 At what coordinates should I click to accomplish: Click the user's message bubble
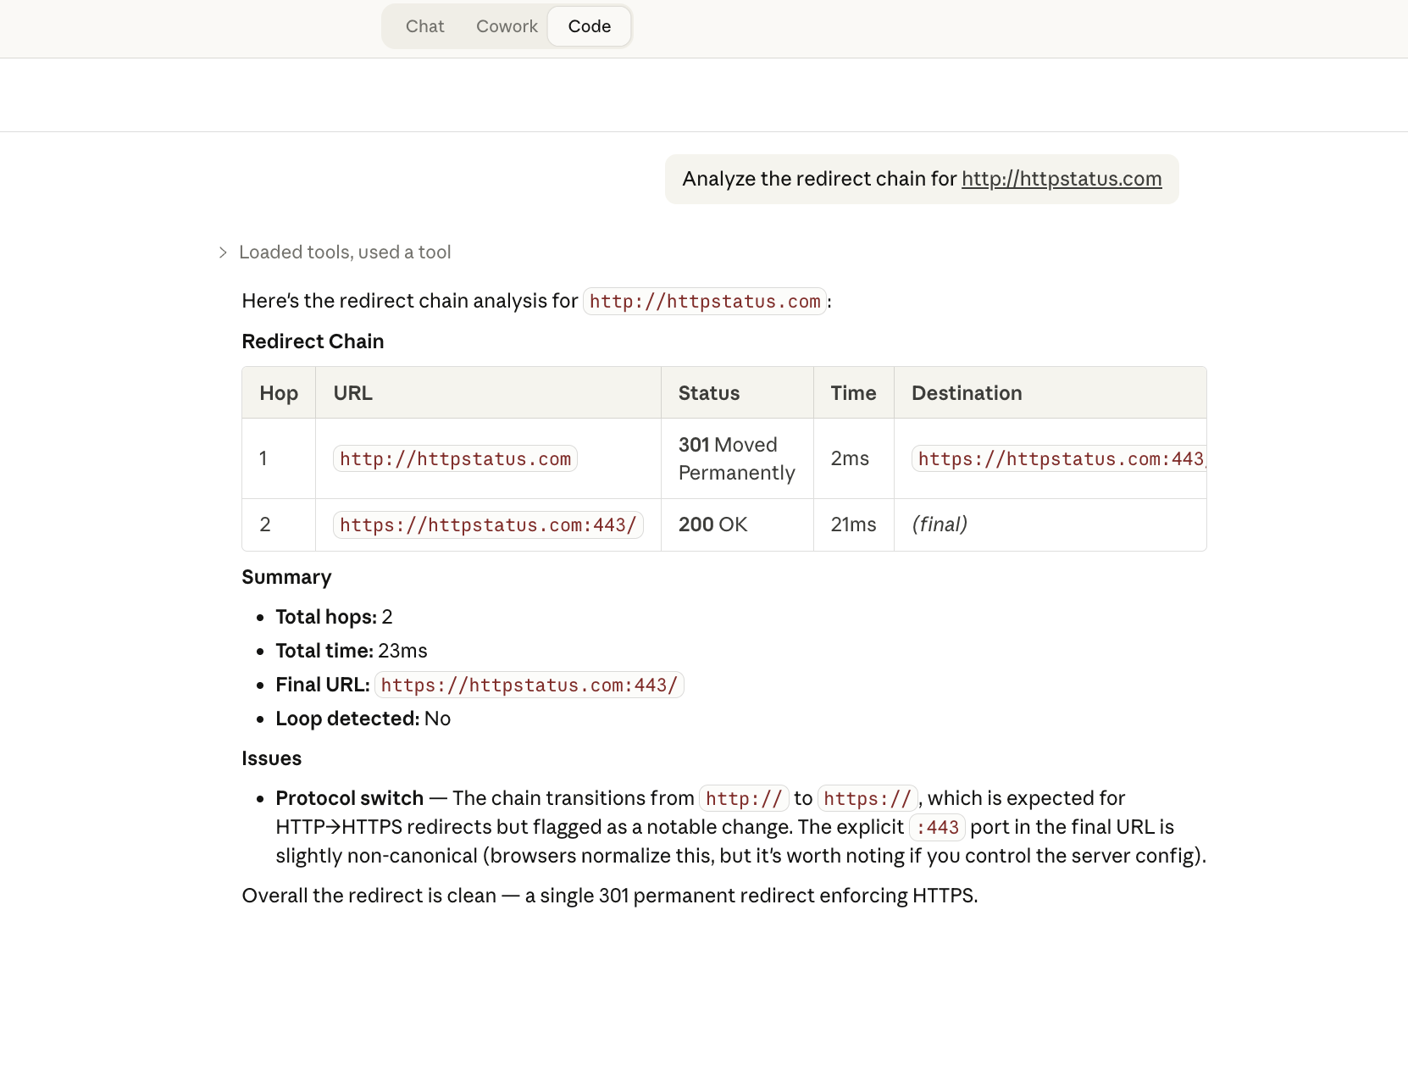(x=923, y=179)
